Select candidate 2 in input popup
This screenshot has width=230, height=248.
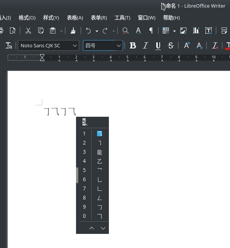click(99, 143)
